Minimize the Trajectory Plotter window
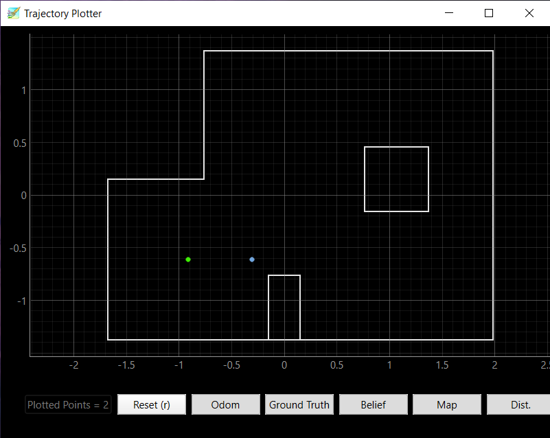 point(449,13)
